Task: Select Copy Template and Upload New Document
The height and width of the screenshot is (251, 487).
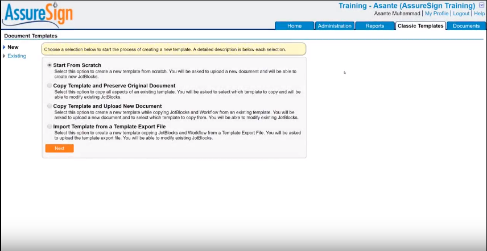Action: coord(49,106)
